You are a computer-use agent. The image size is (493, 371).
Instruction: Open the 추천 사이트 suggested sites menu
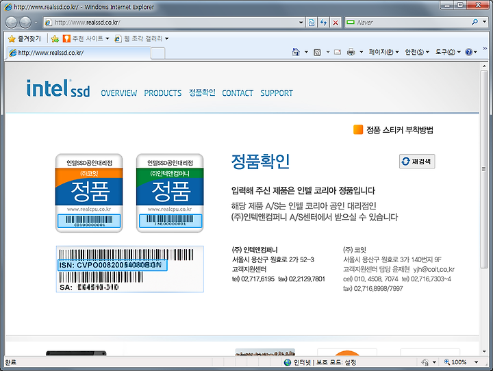pos(86,38)
